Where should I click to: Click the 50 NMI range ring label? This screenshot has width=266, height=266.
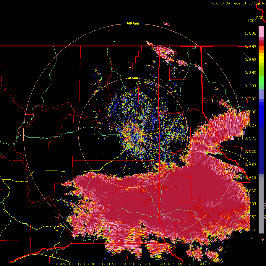point(133,78)
